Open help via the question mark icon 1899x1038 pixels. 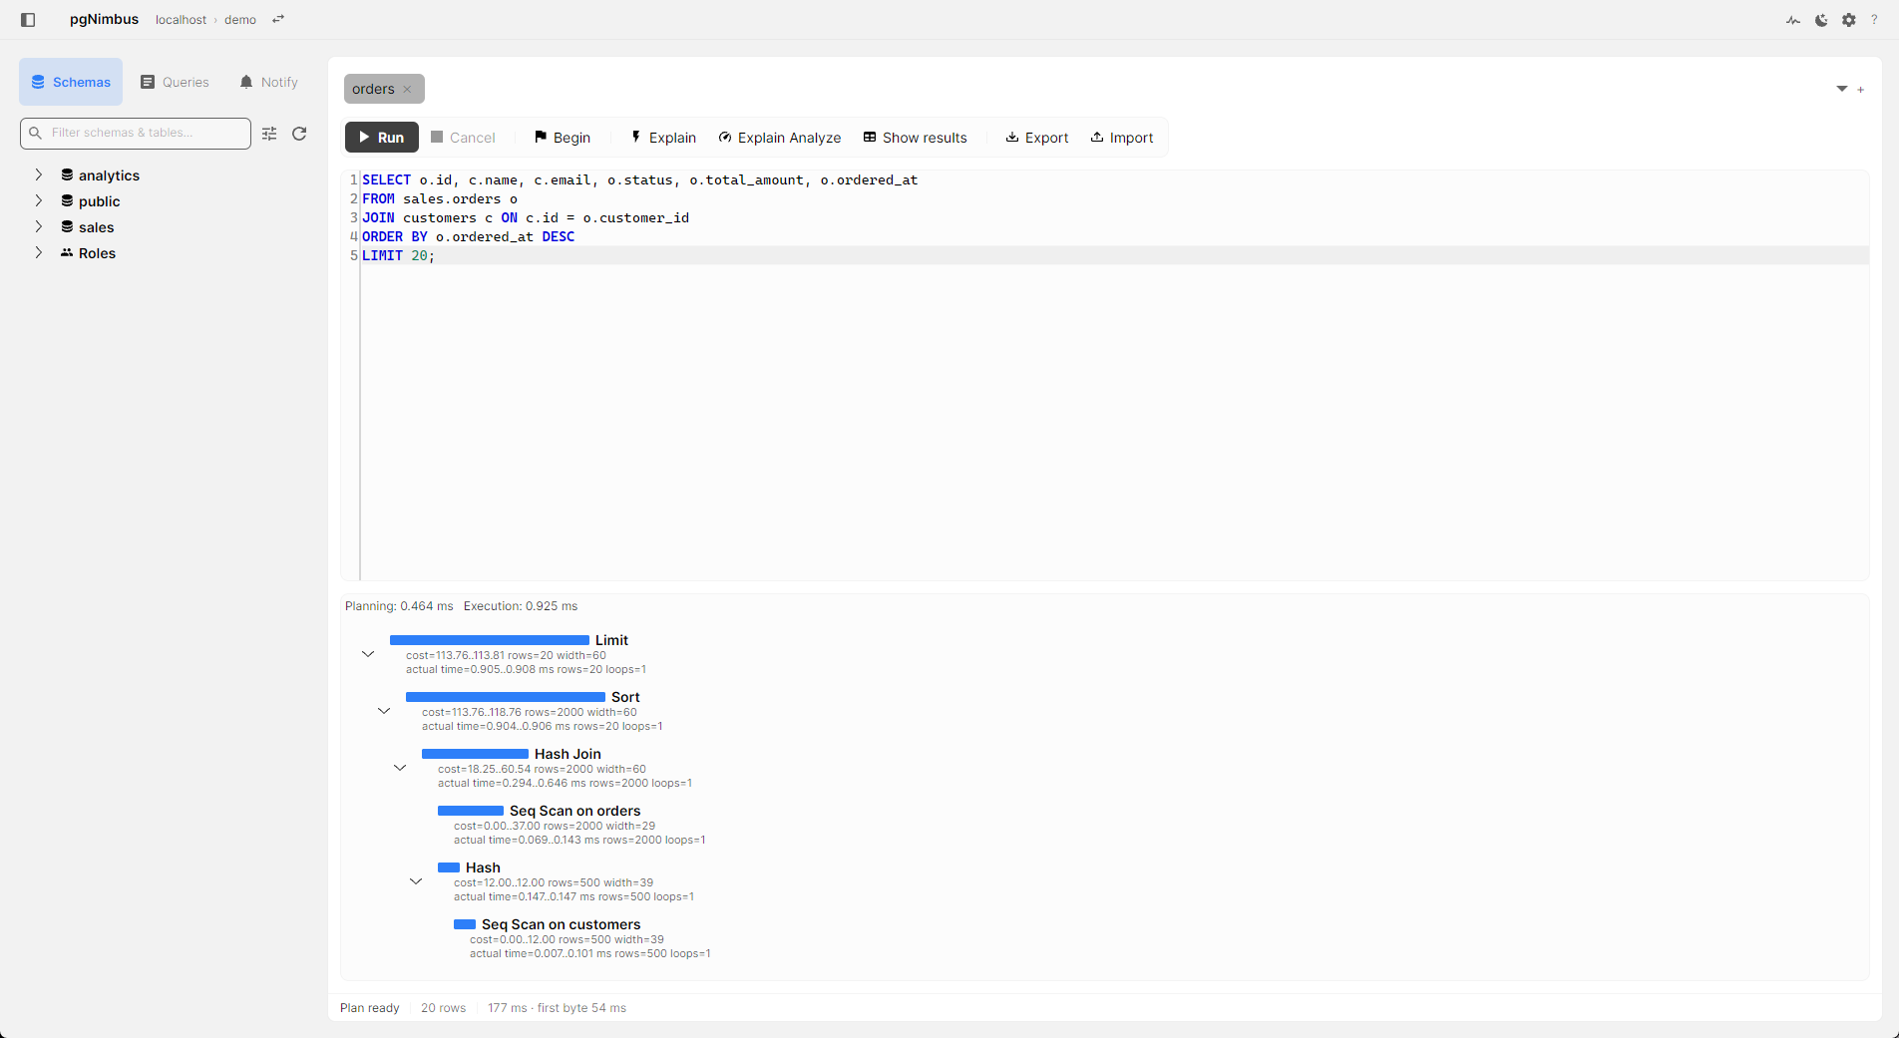coord(1874,20)
